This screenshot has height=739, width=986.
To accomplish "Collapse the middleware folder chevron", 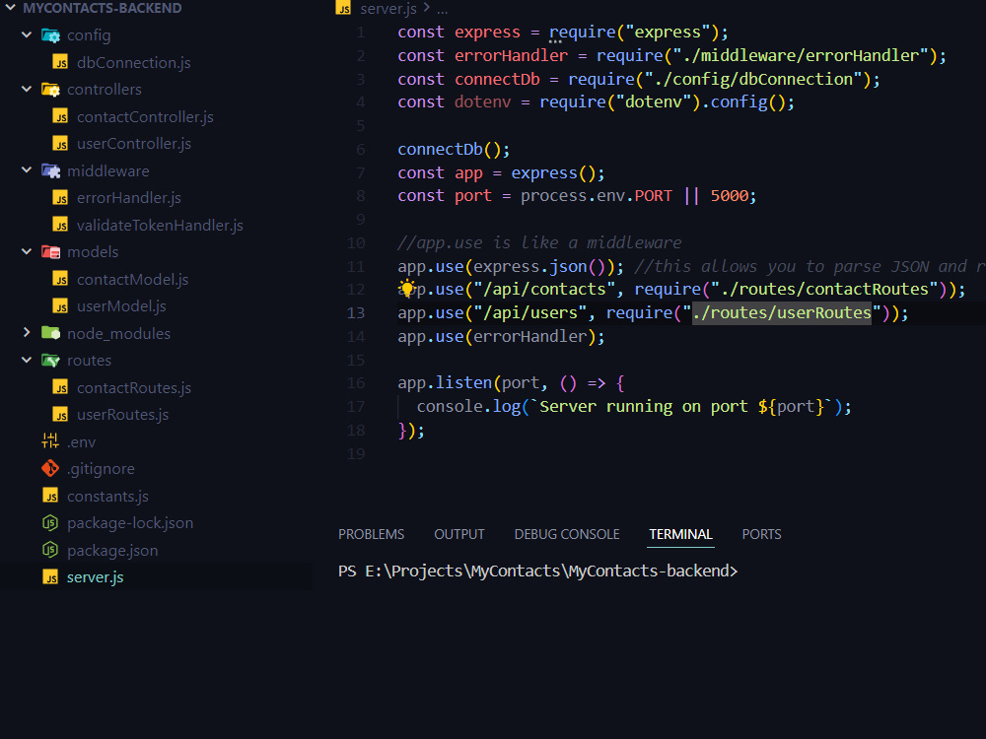I will tap(27, 169).
